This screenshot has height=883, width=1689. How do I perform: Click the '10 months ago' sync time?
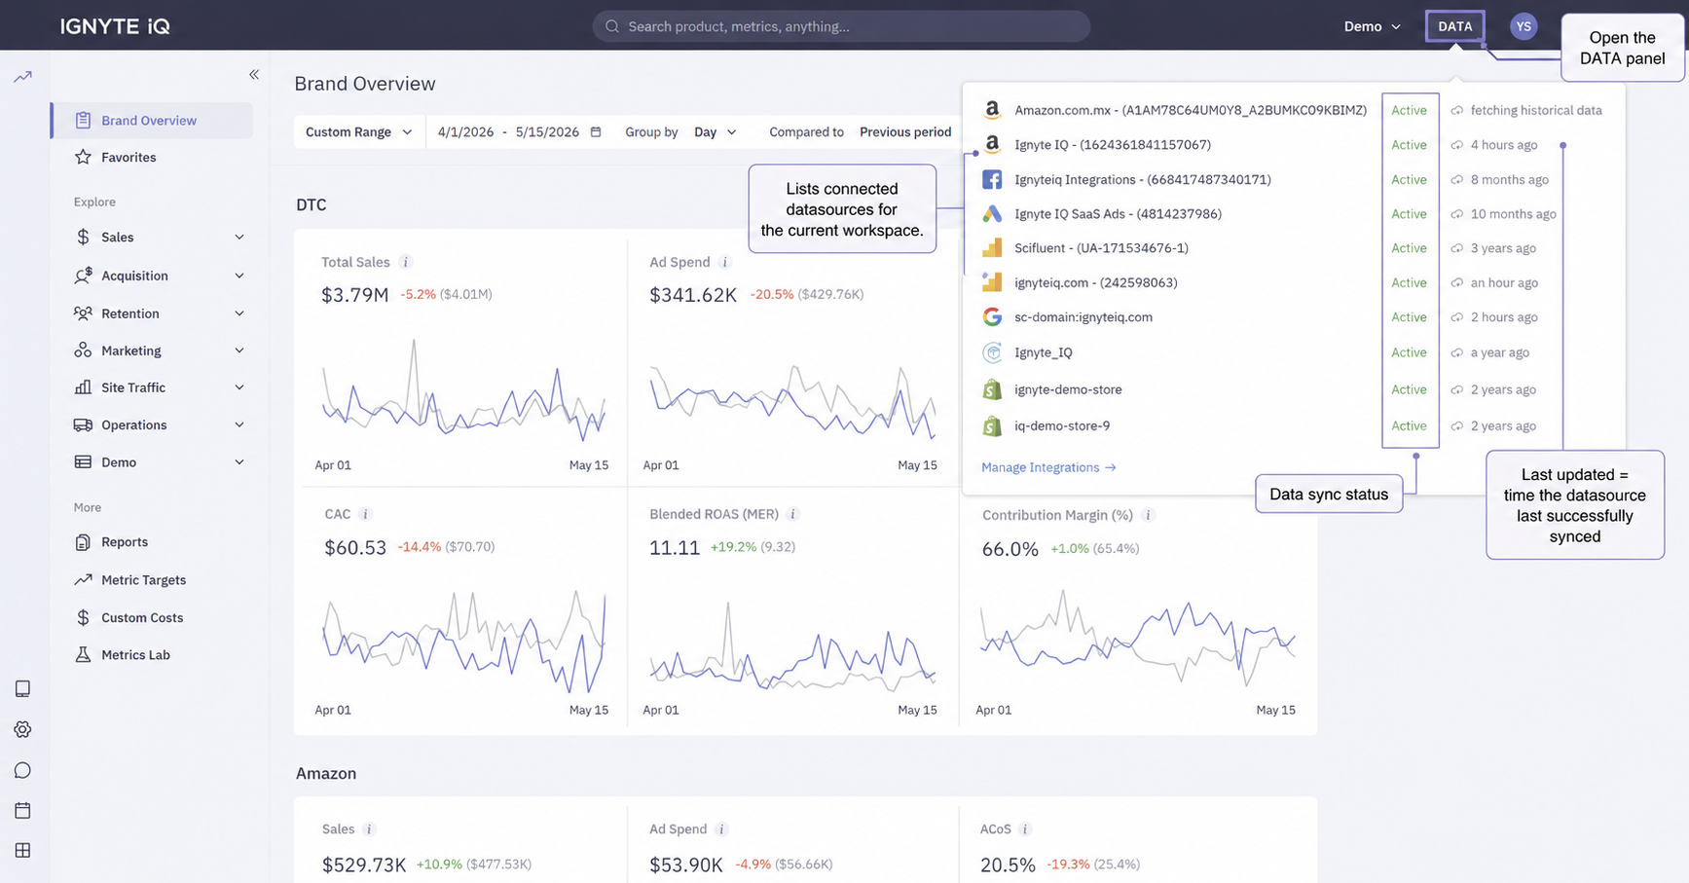(x=1513, y=213)
